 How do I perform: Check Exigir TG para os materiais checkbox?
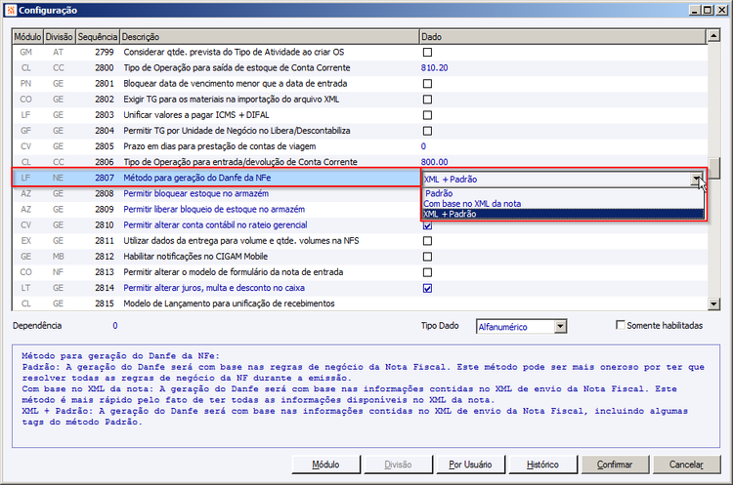click(x=427, y=100)
